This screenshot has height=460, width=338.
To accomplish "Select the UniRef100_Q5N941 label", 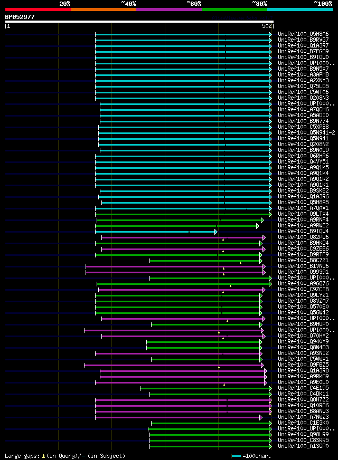I will tap(303, 138).
